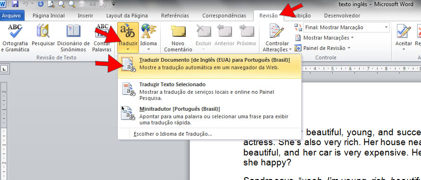421x180 pixels.
Task: Click the Save icon in quick access toolbar
Action: (16, 4)
